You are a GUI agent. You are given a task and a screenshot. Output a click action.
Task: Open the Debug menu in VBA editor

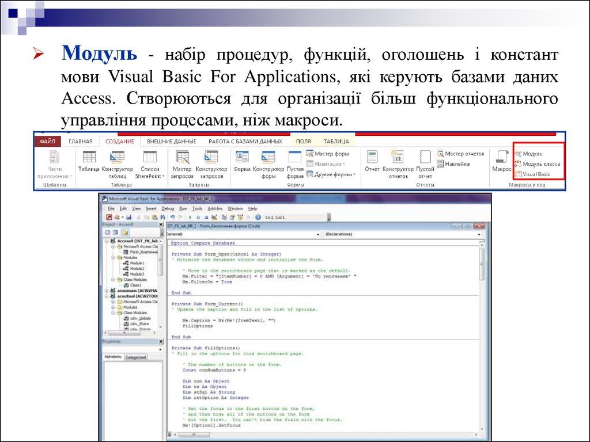168,208
